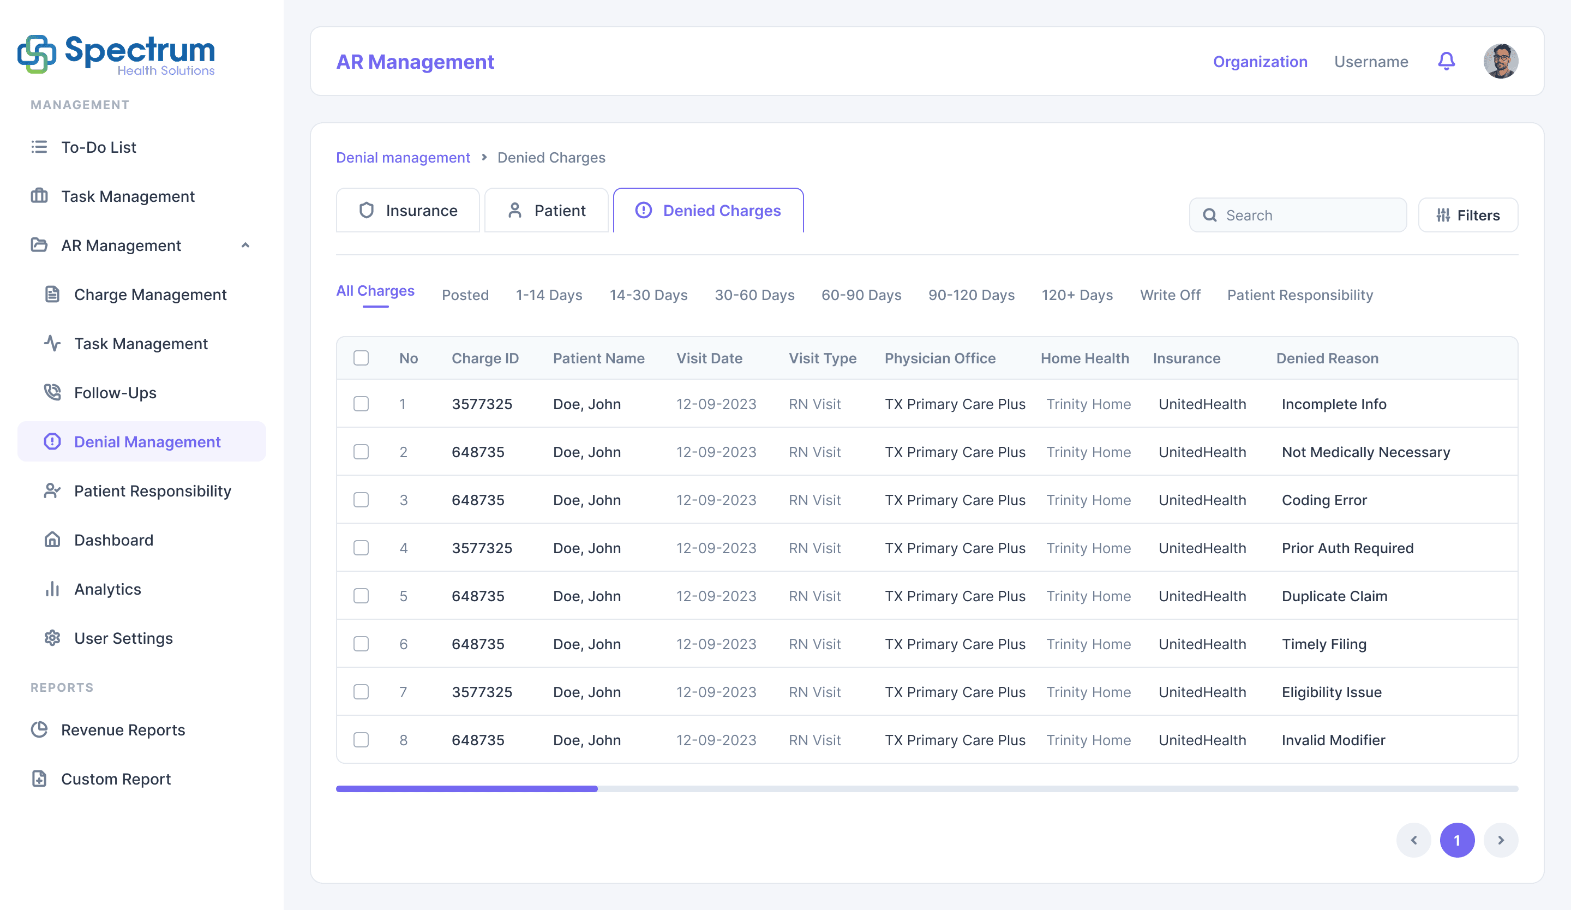Click the Search input field
The width and height of the screenshot is (1571, 910).
point(1297,215)
